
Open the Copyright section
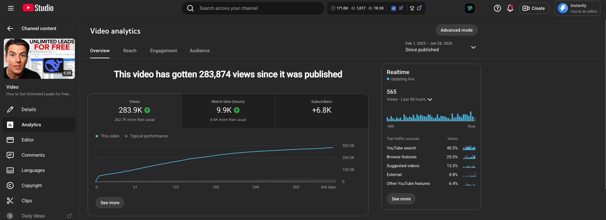31,185
